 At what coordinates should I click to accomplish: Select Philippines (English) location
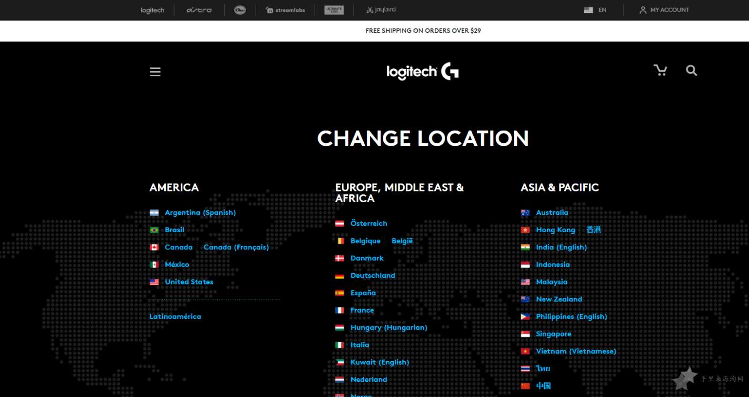[572, 316]
